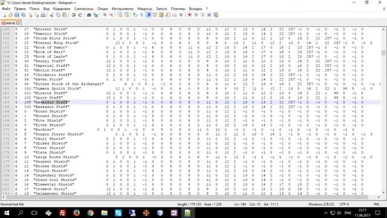The image size is (387, 218).
Task: Play back the recorded macro
Action: tap(203, 15)
